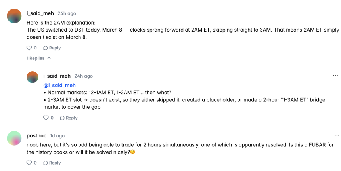Image resolution: width=341 pixels, height=171 pixels.
Task: Click the speech bubble icon under posthoc's comment
Action: 46,163
